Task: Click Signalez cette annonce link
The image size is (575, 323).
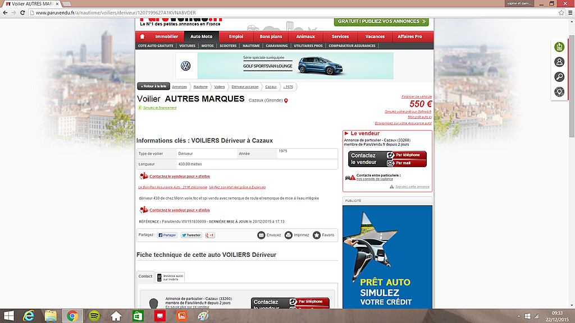Action: pos(412,187)
